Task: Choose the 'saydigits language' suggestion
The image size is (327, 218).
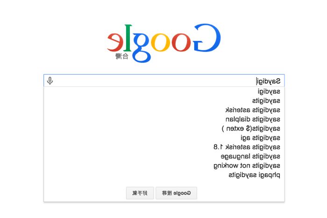Action: 250,157
